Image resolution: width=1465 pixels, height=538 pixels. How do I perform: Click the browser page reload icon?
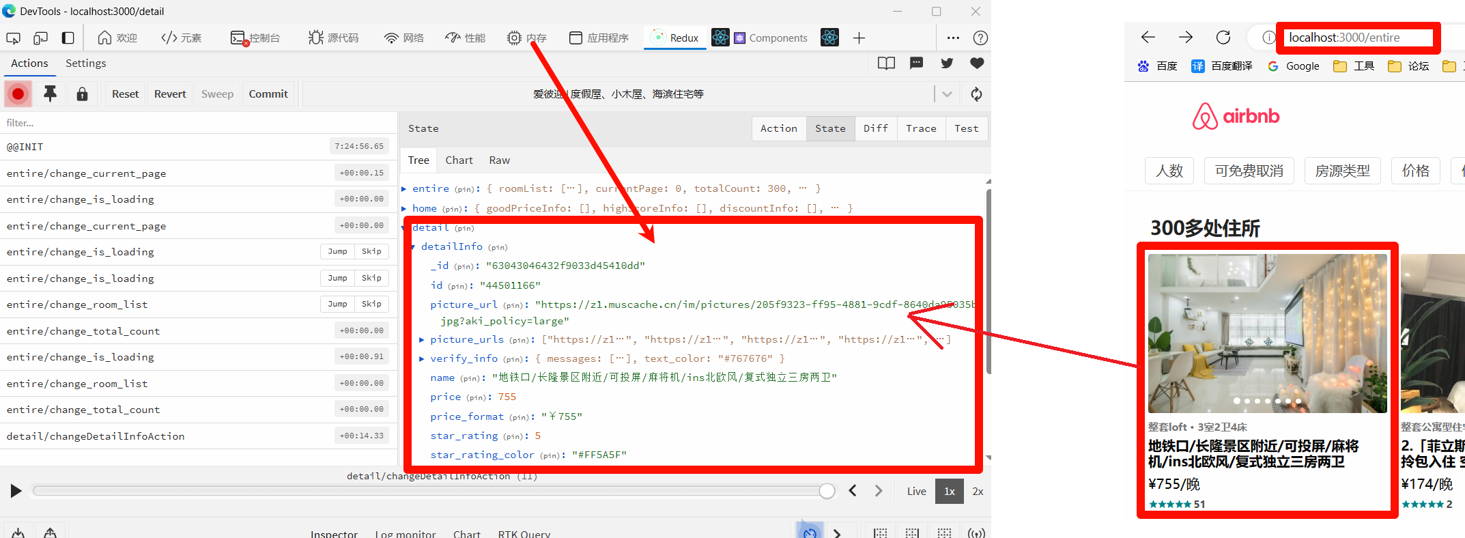tap(1223, 38)
